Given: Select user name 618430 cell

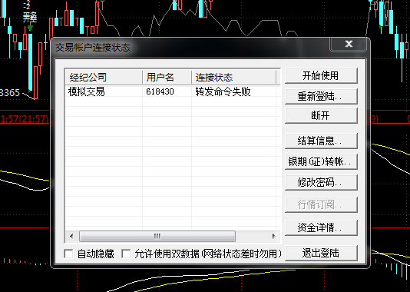Looking at the screenshot, I should point(160,91).
